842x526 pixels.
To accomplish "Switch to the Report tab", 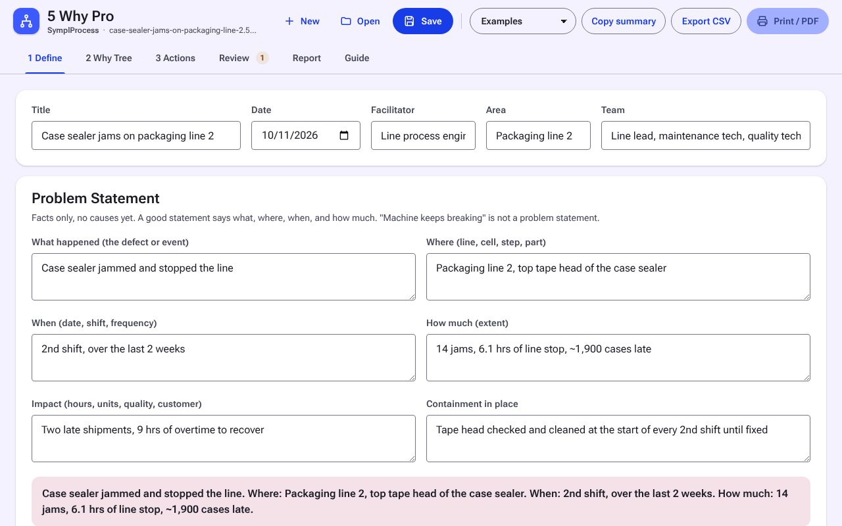I will point(307,58).
